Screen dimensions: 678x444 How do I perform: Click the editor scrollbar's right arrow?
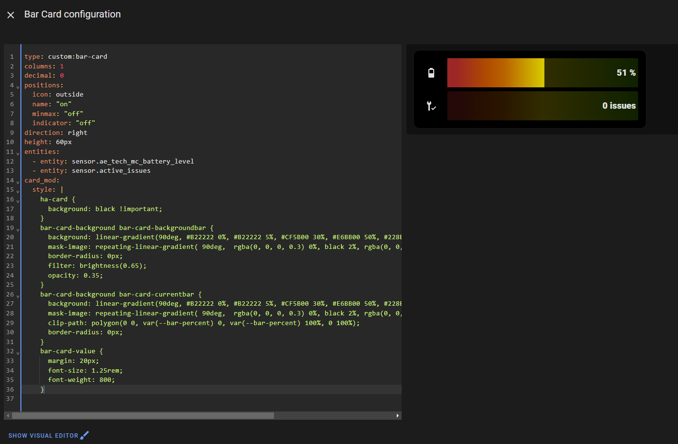coord(398,416)
